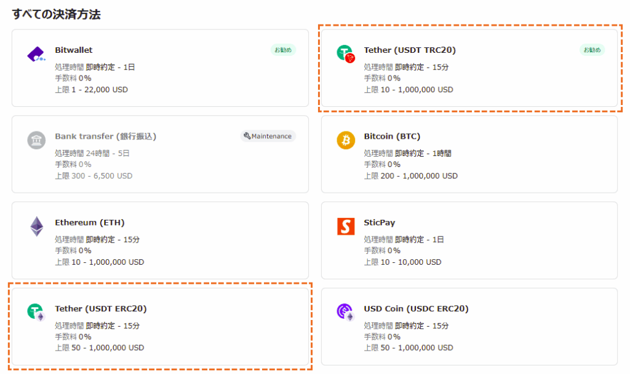This screenshot has height=374, width=630.
Task: Select the Ethereum (ETH) payment option
Action: 161,241
